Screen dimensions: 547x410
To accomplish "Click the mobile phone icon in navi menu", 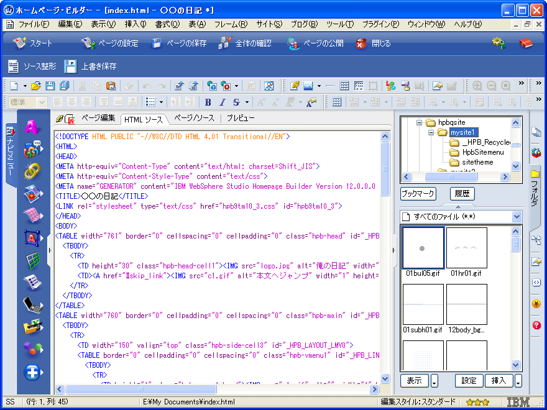I will pos(32,304).
